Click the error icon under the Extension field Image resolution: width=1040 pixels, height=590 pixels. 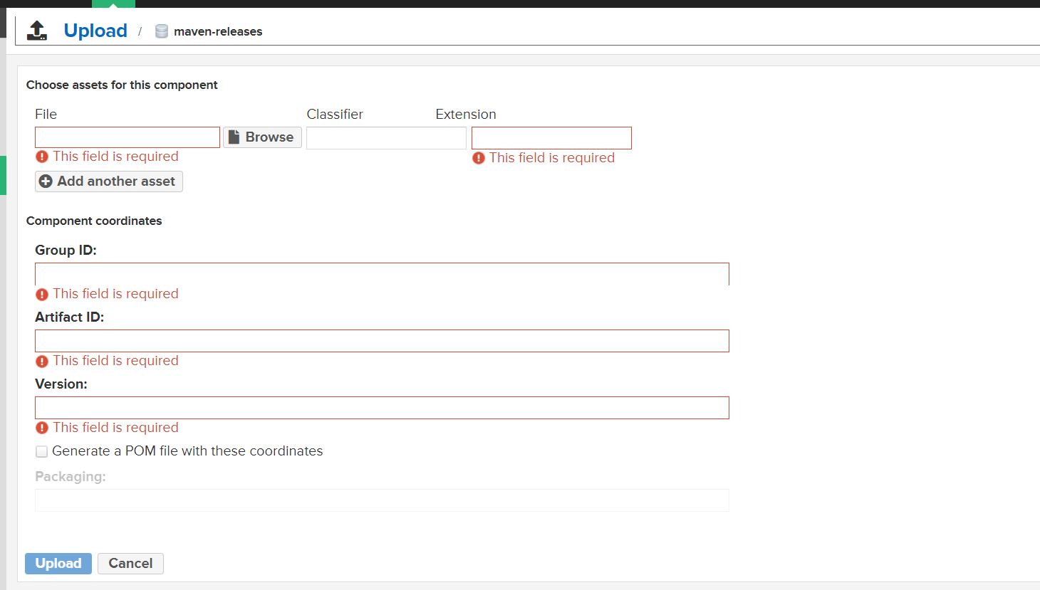pos(479,158)
